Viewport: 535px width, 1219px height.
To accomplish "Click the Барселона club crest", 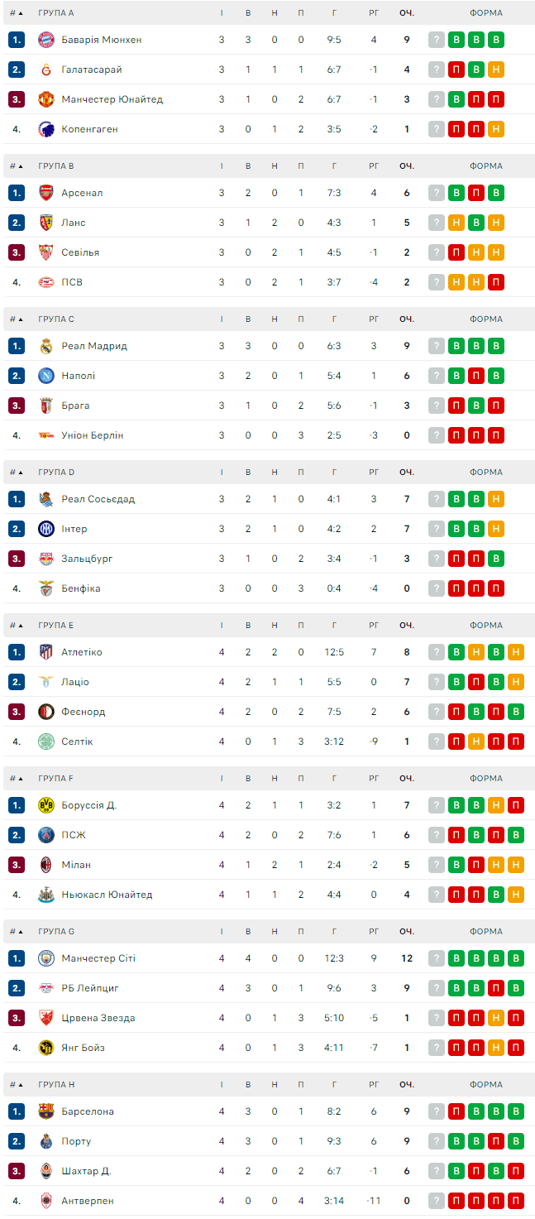I will click(46, 1111).
